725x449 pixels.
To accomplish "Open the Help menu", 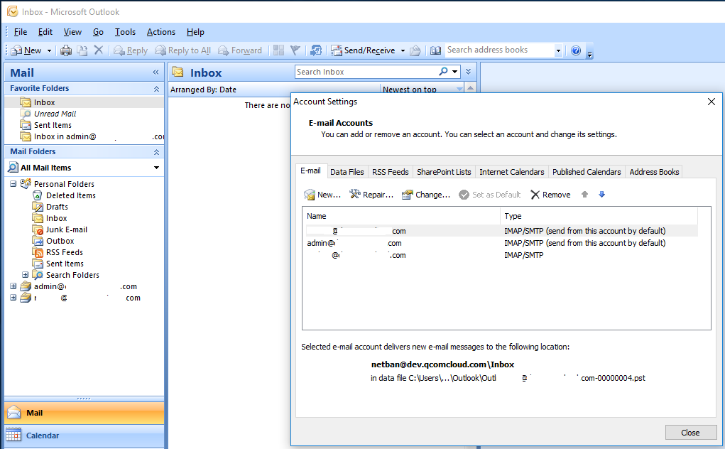I will 195,32.
